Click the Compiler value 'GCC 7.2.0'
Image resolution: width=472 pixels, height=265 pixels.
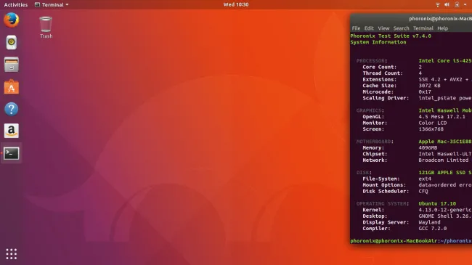point(432,229)
